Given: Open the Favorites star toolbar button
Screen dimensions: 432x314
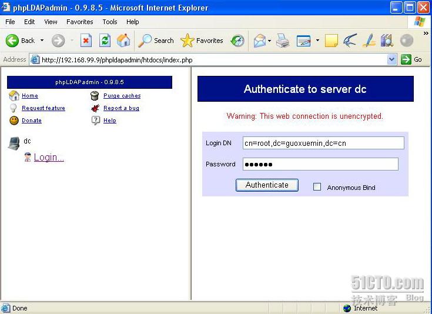Looking at the screenshot, I should pos(202,41).
